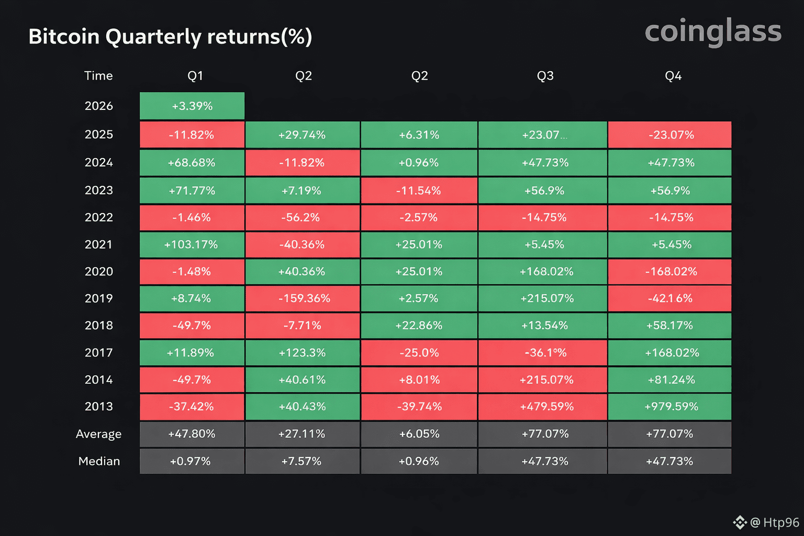Select the Q4 column header
This screenshot has width=804, height=536.
pyautogui.click(x=673, y=76)
